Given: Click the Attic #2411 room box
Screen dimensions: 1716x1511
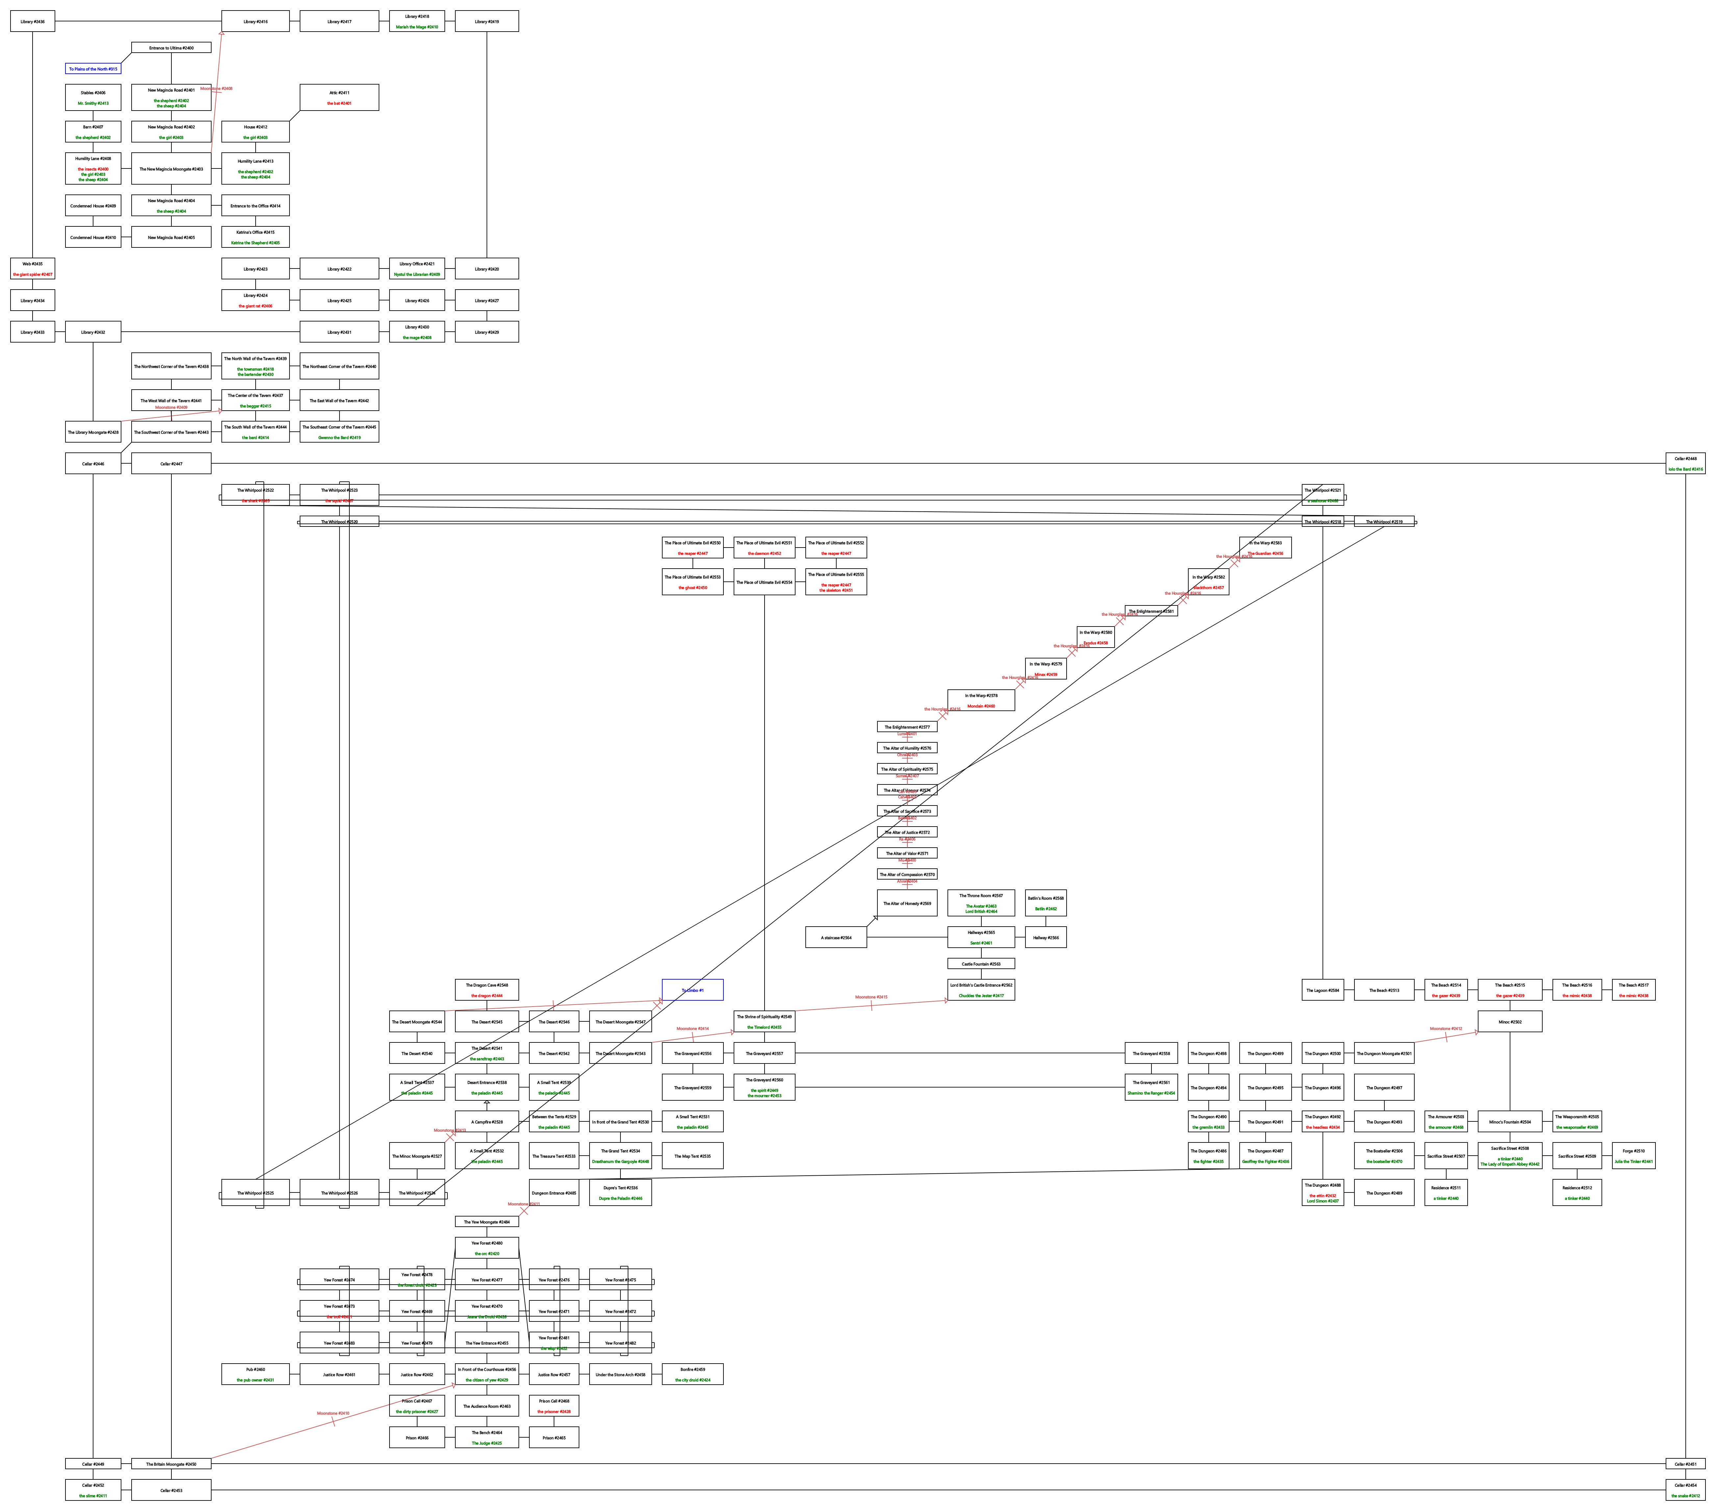Looking at the screenshot, I should coord(339,97).
